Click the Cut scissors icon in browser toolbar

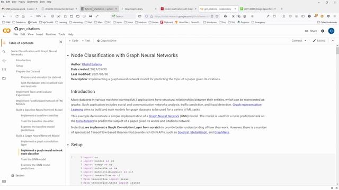[233, 16]
